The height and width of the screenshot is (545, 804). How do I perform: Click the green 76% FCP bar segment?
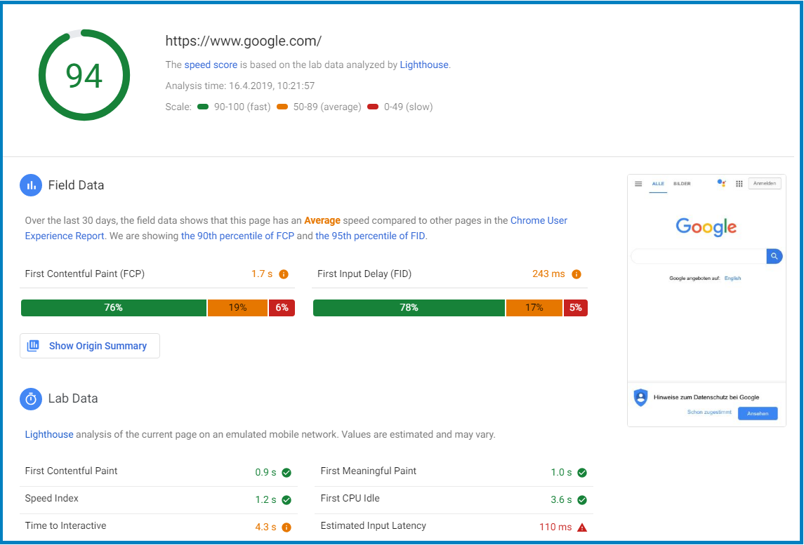[x=114, y=308]
